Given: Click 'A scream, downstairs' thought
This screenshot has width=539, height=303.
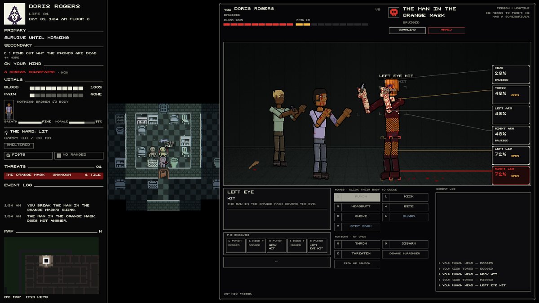Looking at the screenshot, I should point(30,72).
